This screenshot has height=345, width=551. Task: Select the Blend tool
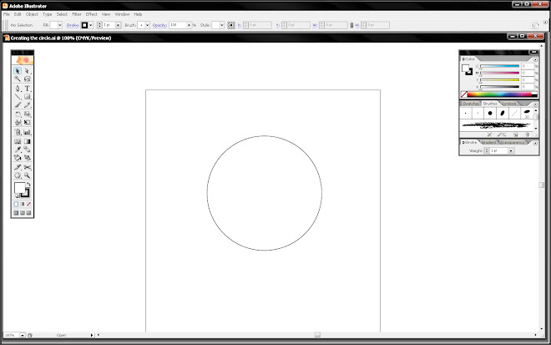[x=27, y=150]
